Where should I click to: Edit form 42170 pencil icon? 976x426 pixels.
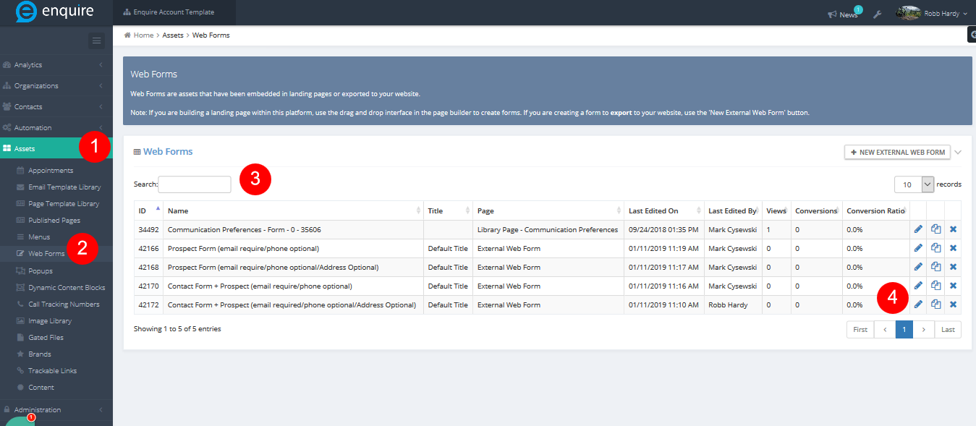click(918, 286)
